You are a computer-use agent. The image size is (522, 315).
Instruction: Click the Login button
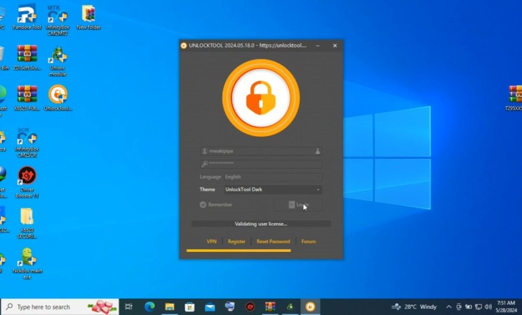pyautogui.click(x=298, y=205)
